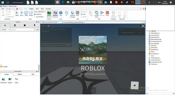Image resolution: width=175 pixels, height=98 pixels.
Task: Switch to the VIEW ribbon tab
Action: (42, 9)
